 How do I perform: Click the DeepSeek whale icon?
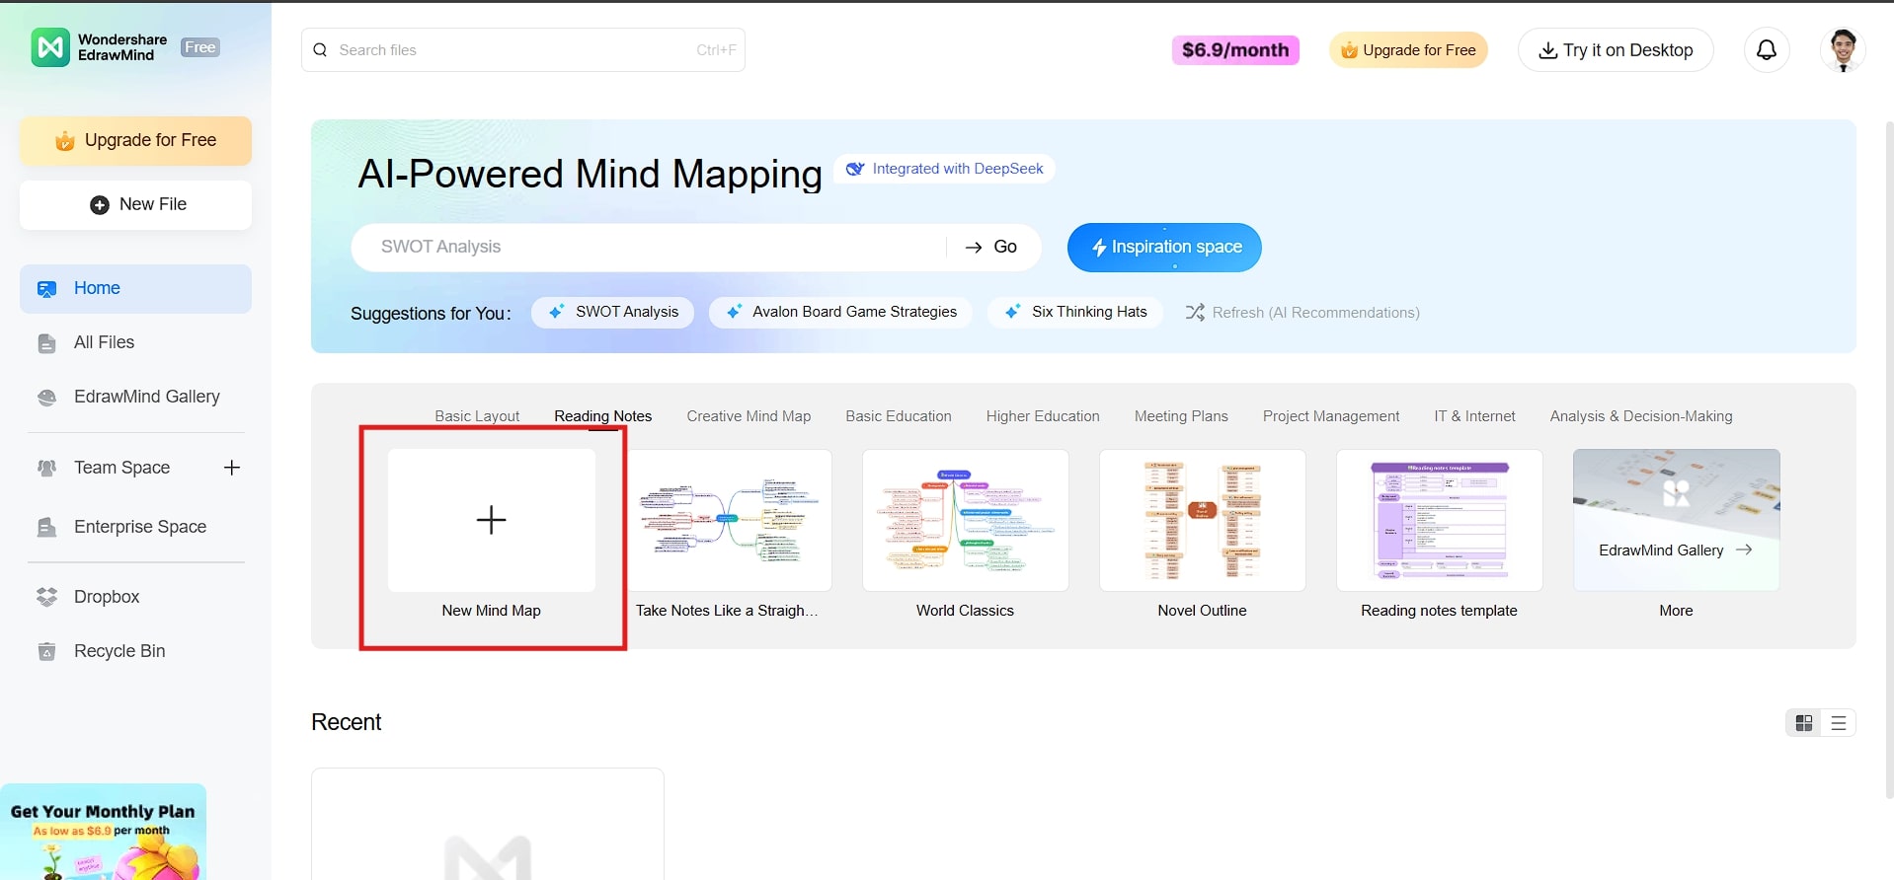point(854,169)
